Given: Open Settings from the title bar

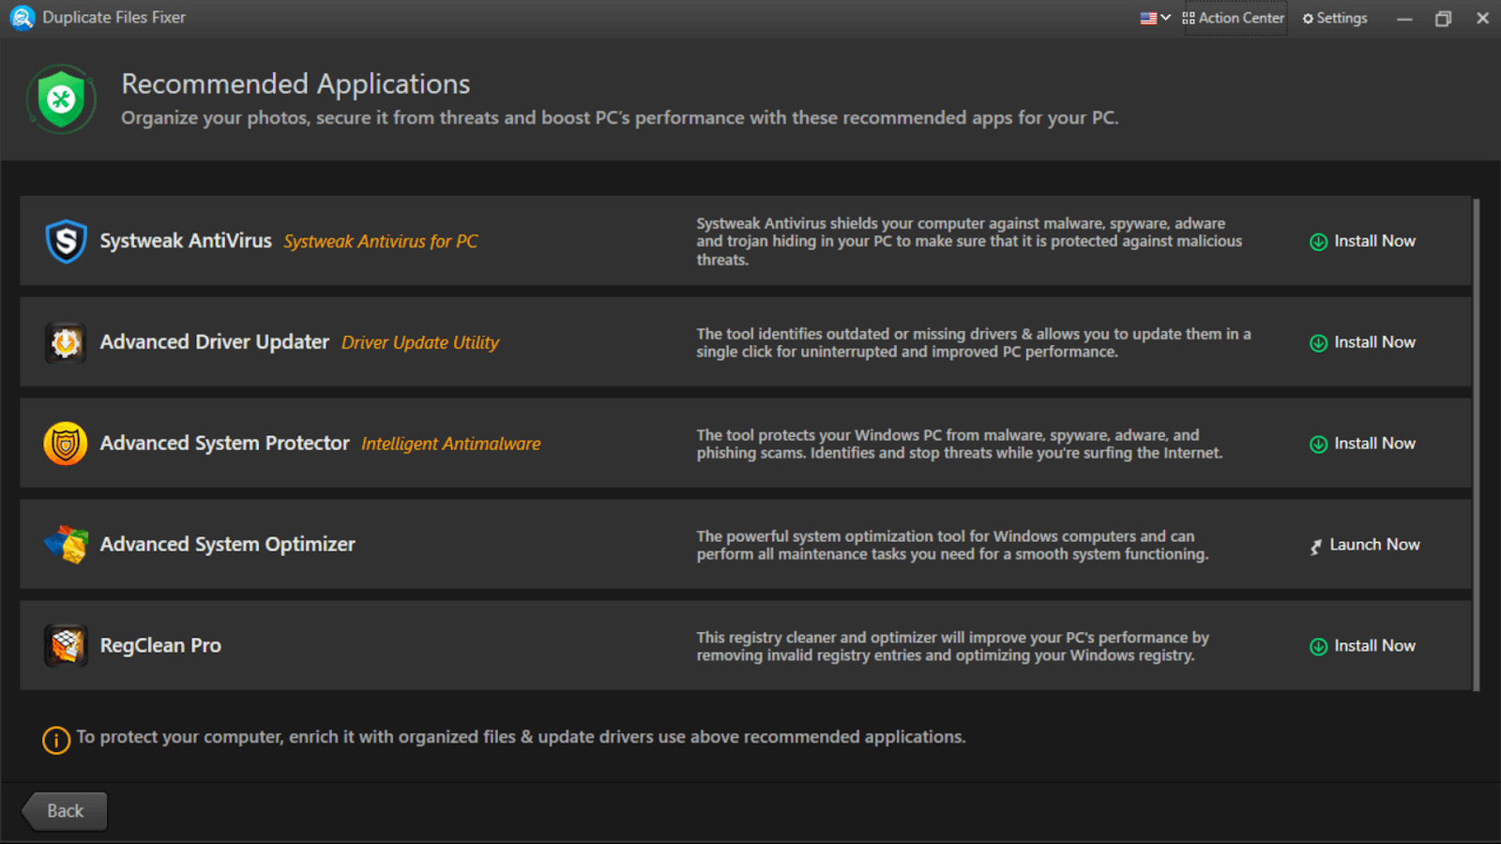Looking at the screenshot, I should click(1335, 18).
